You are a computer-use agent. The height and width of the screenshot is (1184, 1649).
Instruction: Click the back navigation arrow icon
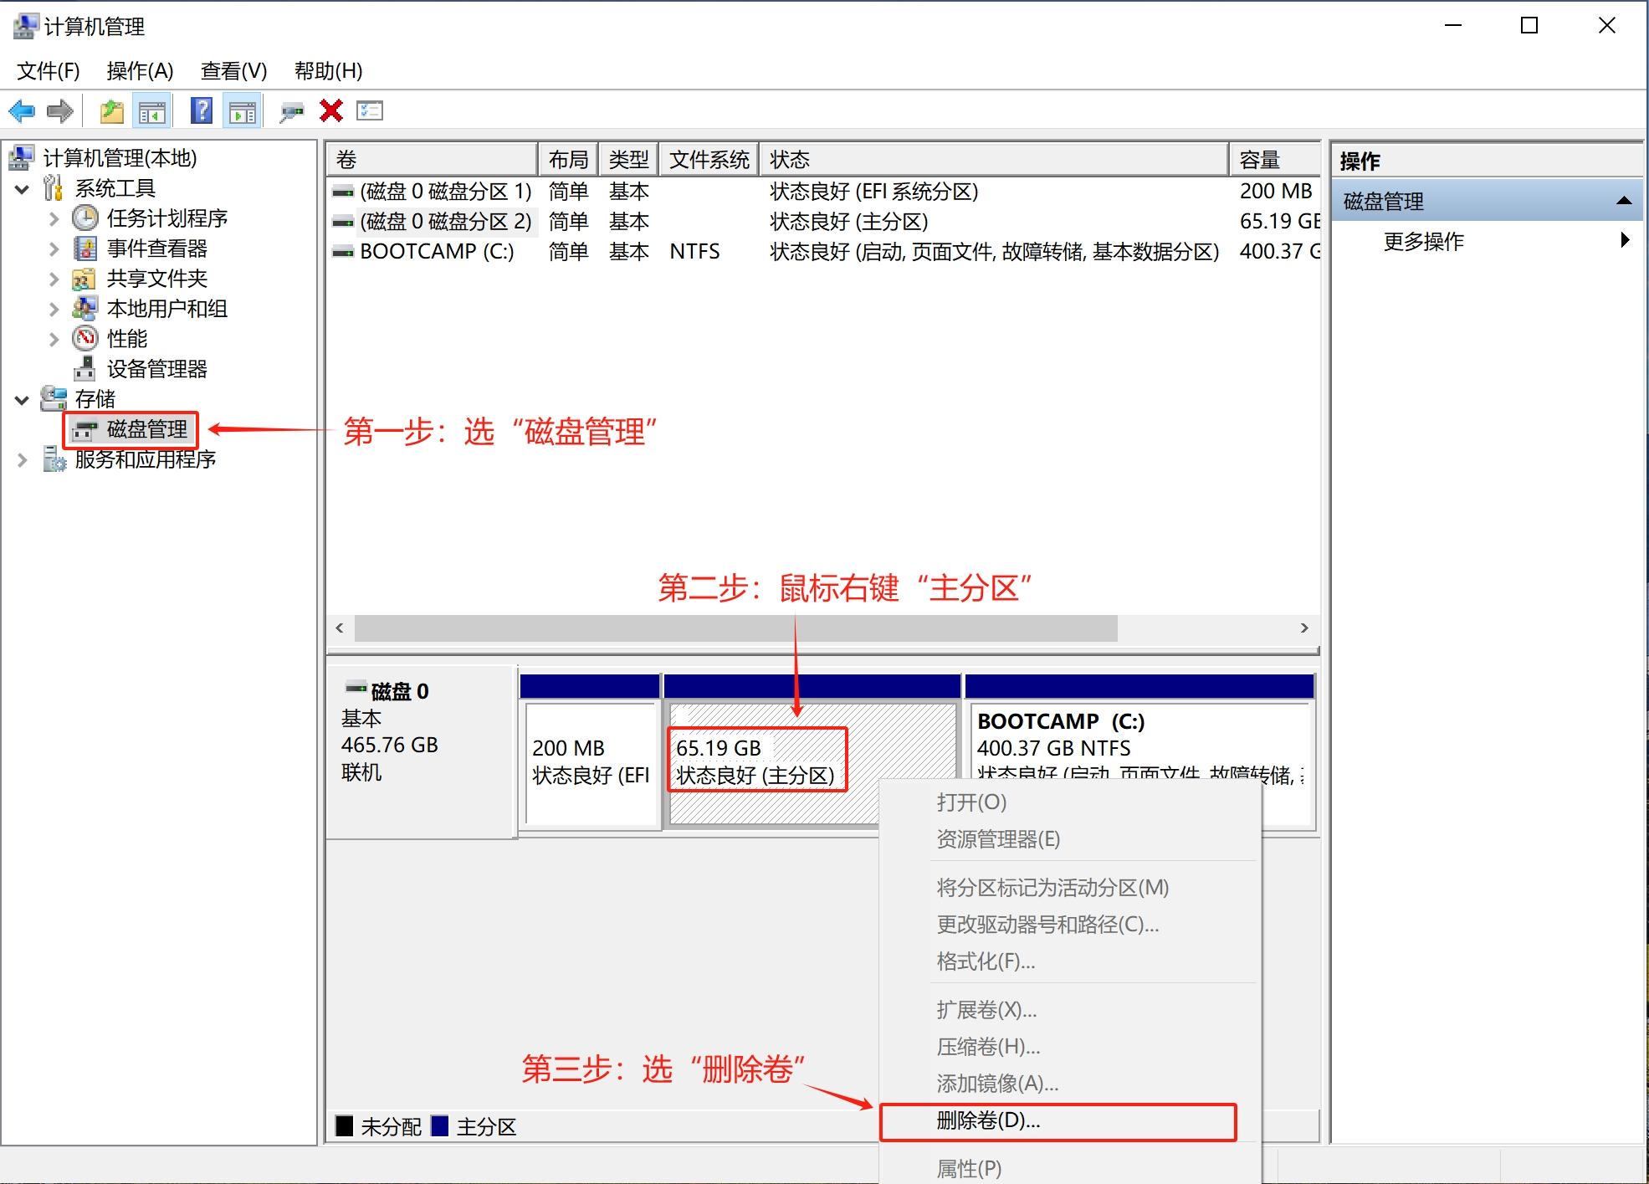click(x=22, y=110)
